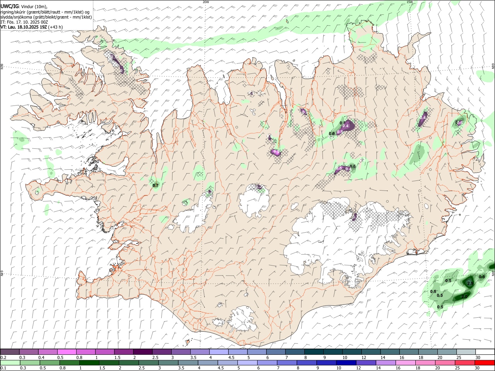Screen dimensions: 495x371
Task: Click the upper legend swatch labeled 16
Action: pyautogui.click(x=409, y=352)
